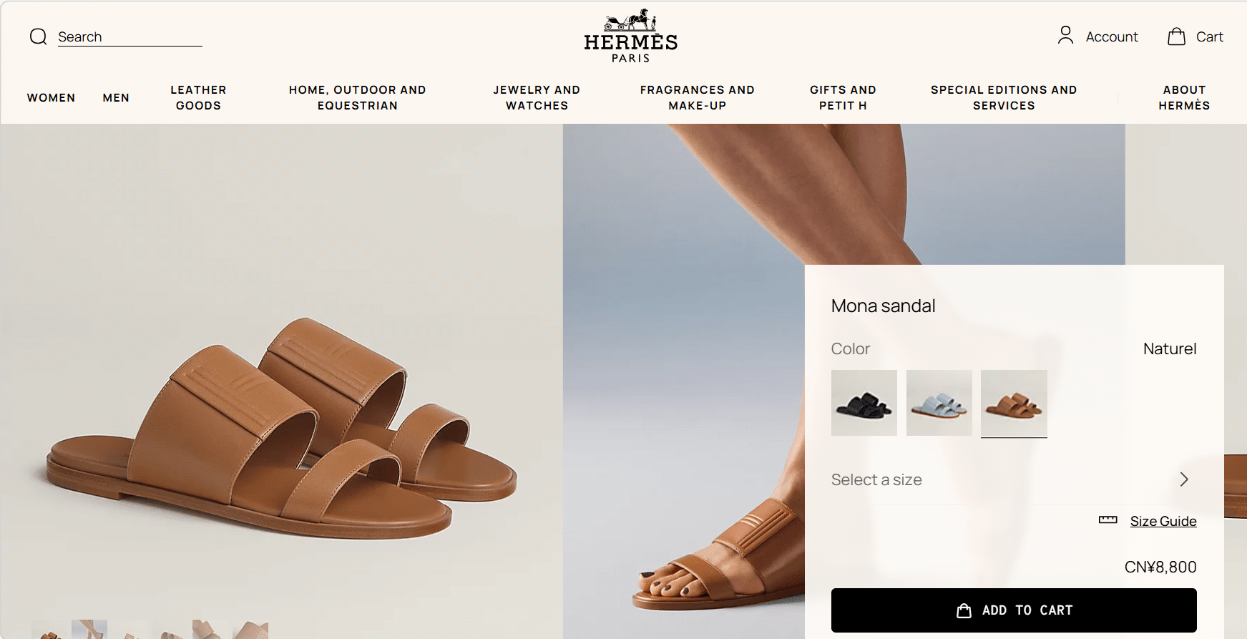Click the bag icon on Add to Cart
The width and height of the screenshot is (1247, 639).
pos(964,610)
